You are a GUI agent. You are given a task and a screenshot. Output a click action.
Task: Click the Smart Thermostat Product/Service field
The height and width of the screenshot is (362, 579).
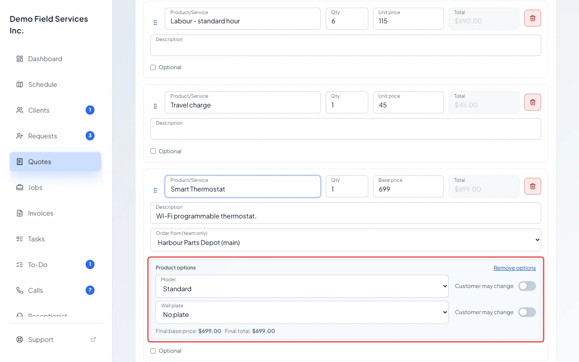(x=243, y=187)
